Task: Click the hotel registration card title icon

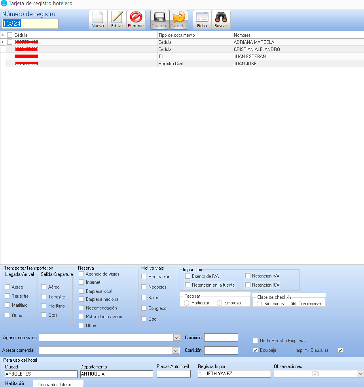Action: point(4,4)
